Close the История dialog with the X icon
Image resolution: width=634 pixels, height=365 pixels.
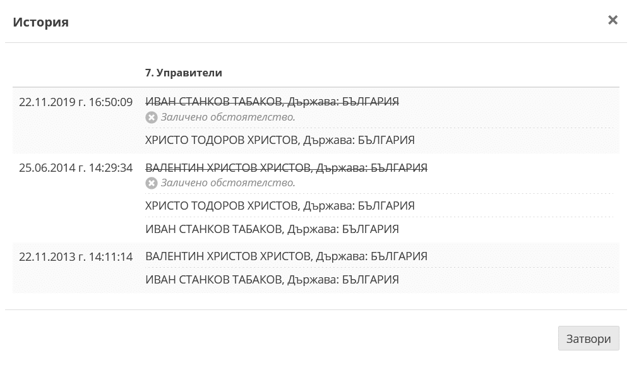pyautogui.click(x=612, y=20)
